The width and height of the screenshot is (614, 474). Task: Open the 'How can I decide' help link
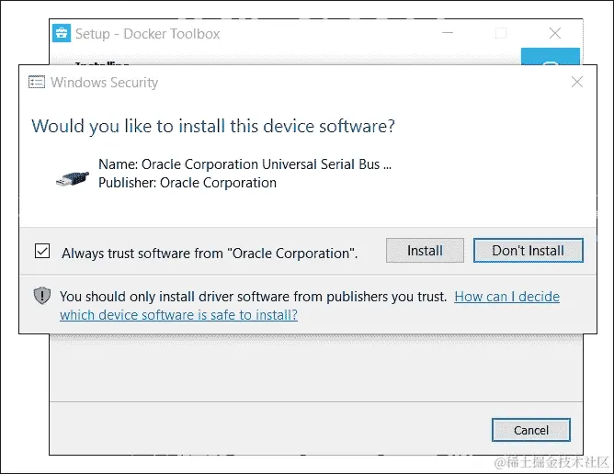coord(506,297)
